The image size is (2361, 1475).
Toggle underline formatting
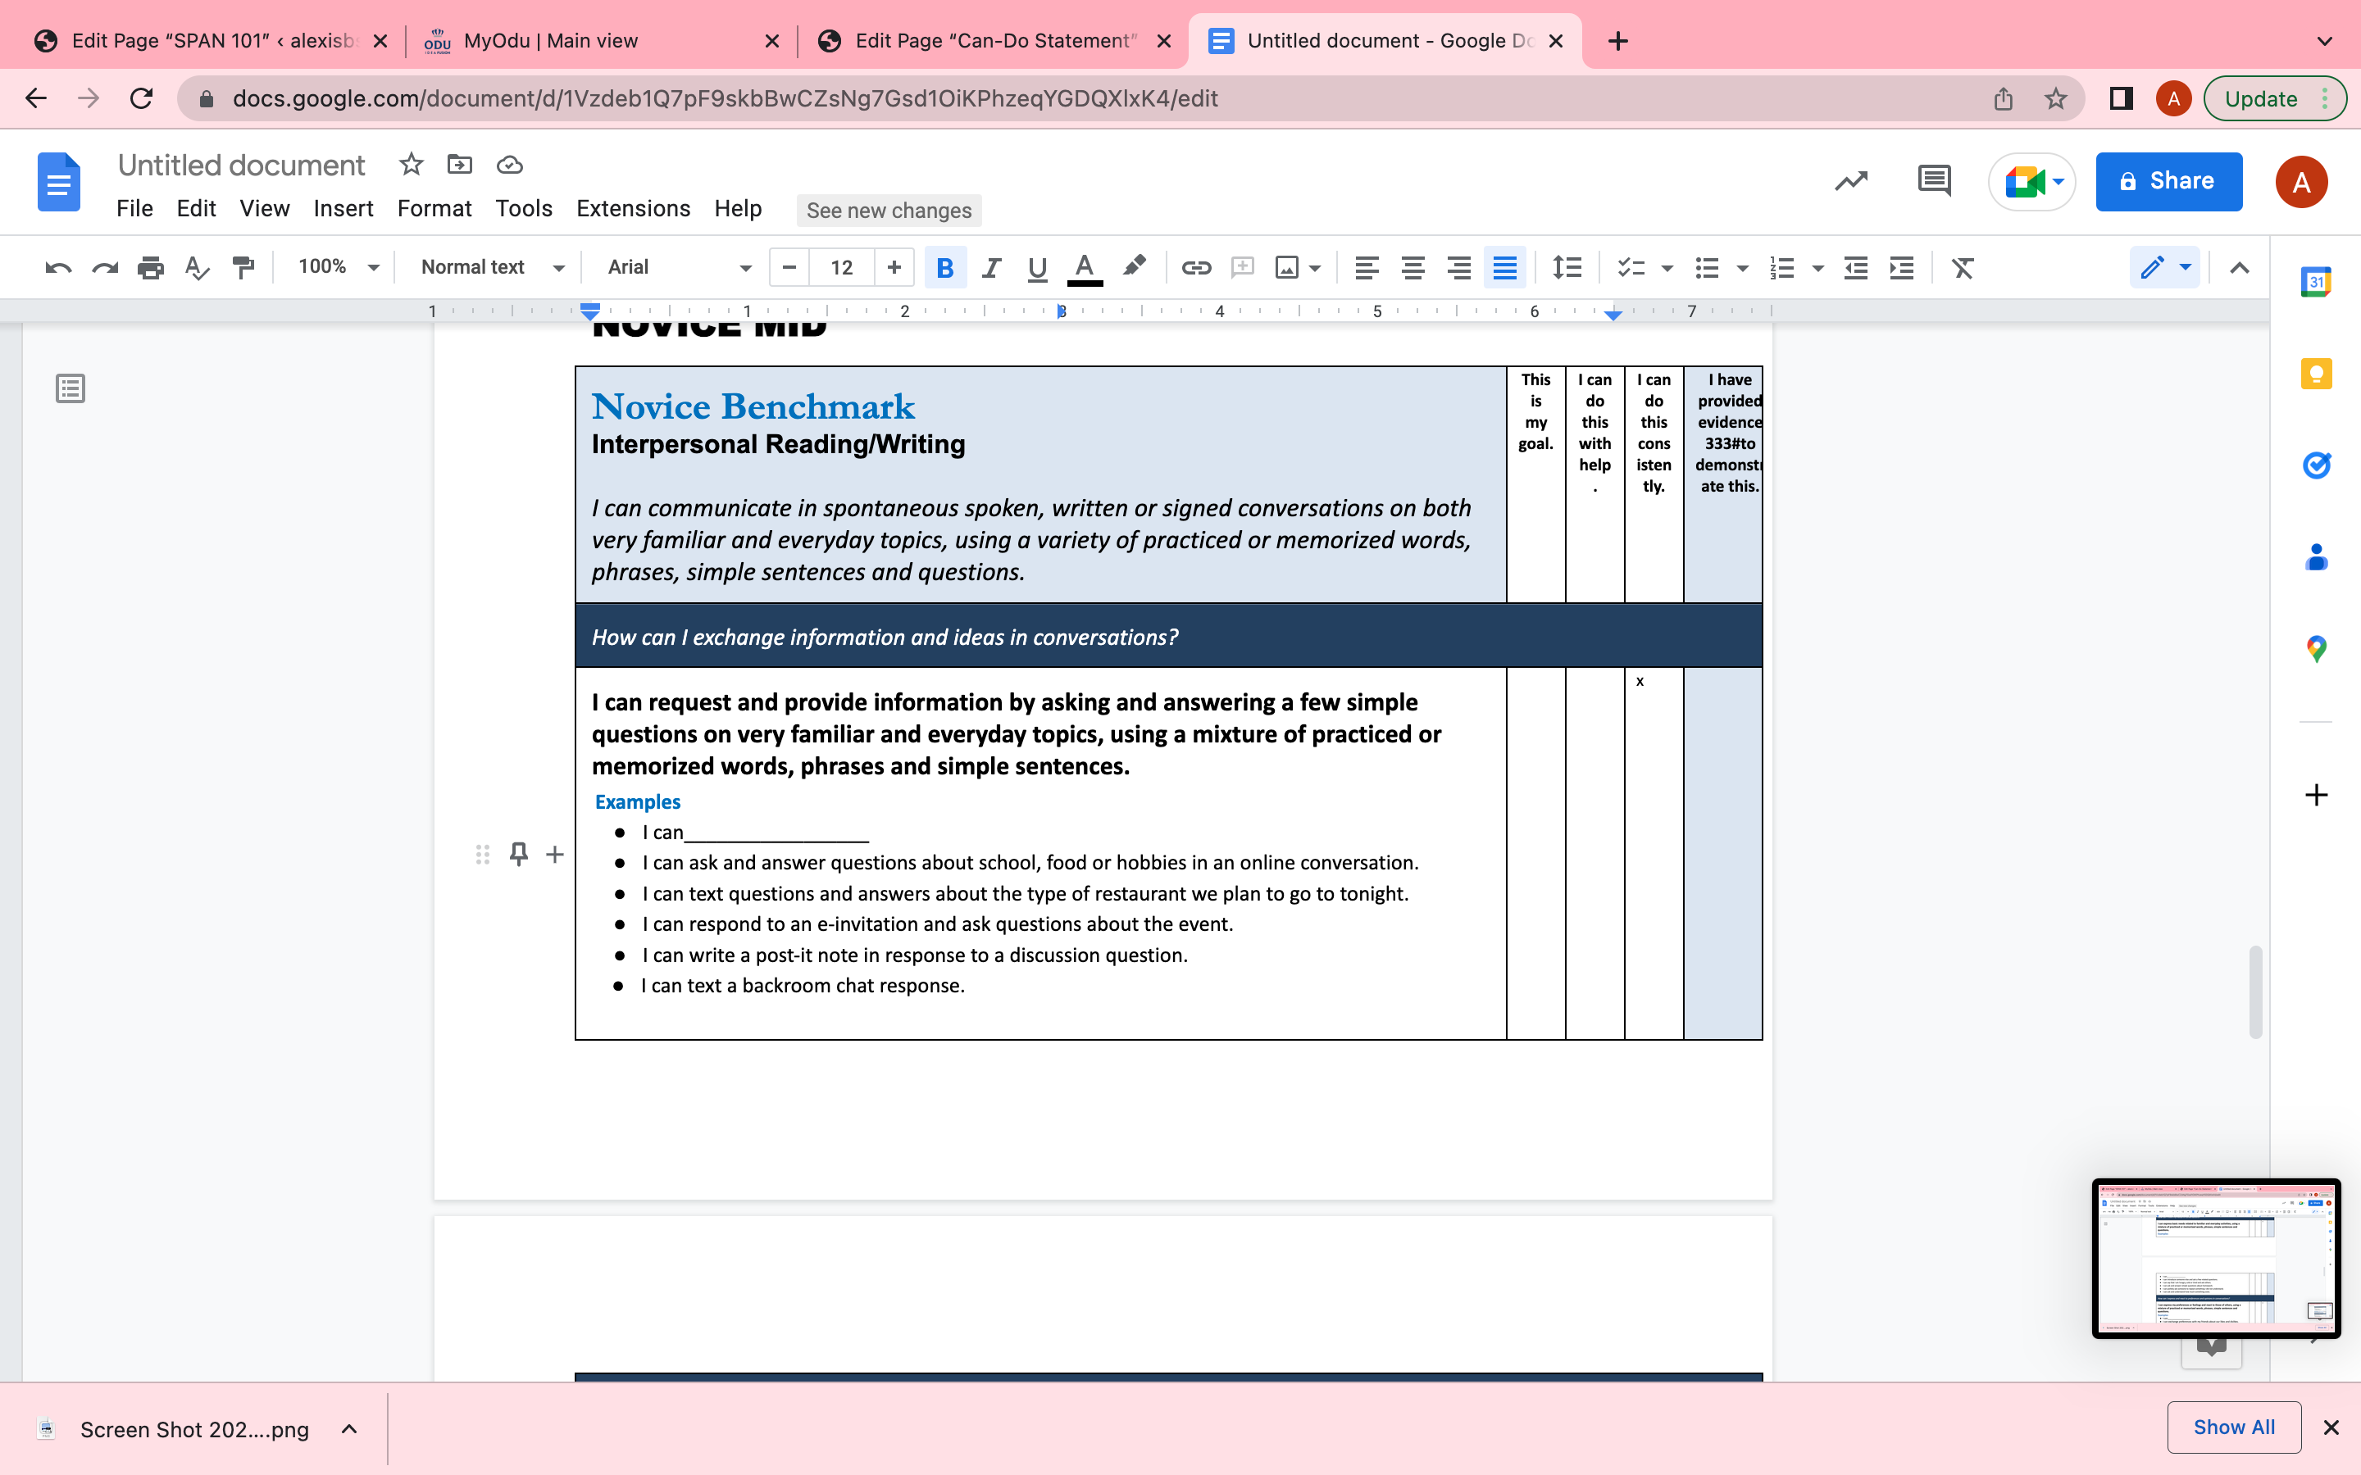point(1037,267)
